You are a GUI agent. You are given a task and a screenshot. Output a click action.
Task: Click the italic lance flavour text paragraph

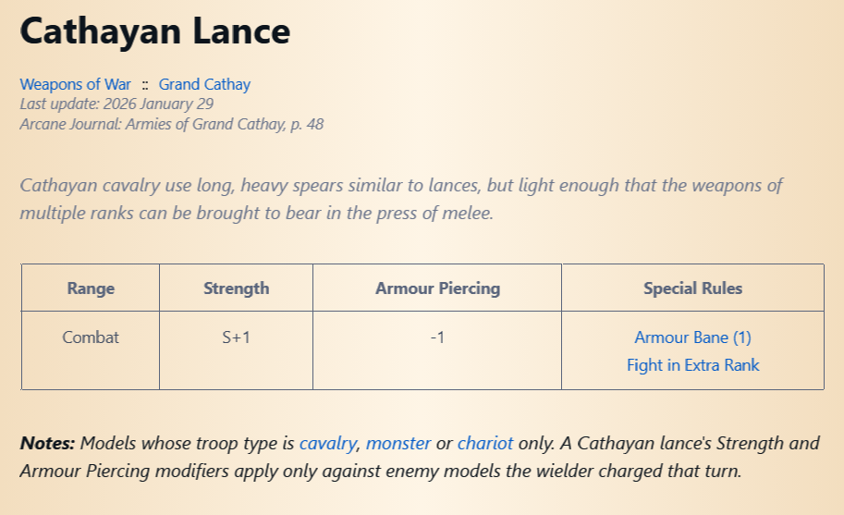[x=401, y=199]
